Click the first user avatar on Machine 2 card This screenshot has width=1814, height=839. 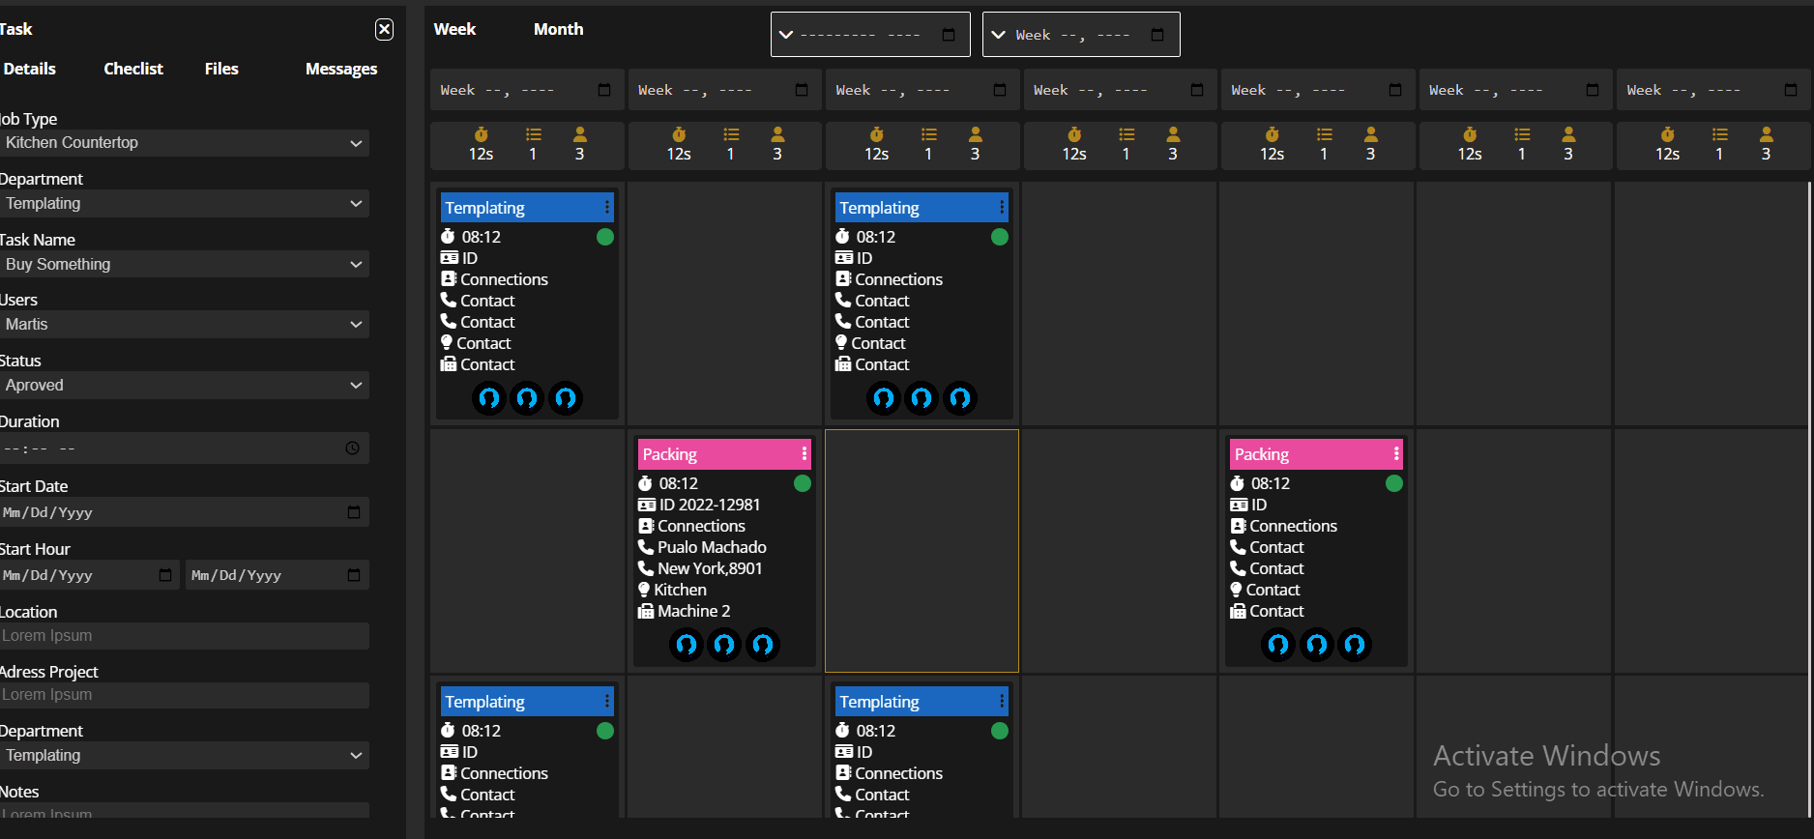coord(687,644)
